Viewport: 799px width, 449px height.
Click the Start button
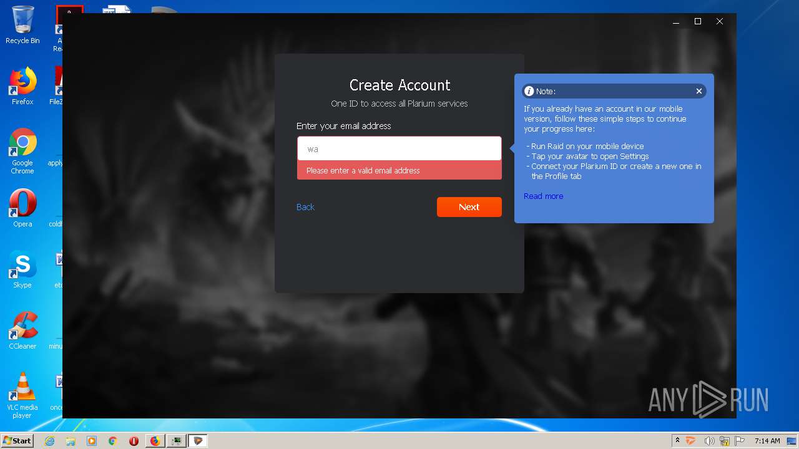tap(17, 440)
